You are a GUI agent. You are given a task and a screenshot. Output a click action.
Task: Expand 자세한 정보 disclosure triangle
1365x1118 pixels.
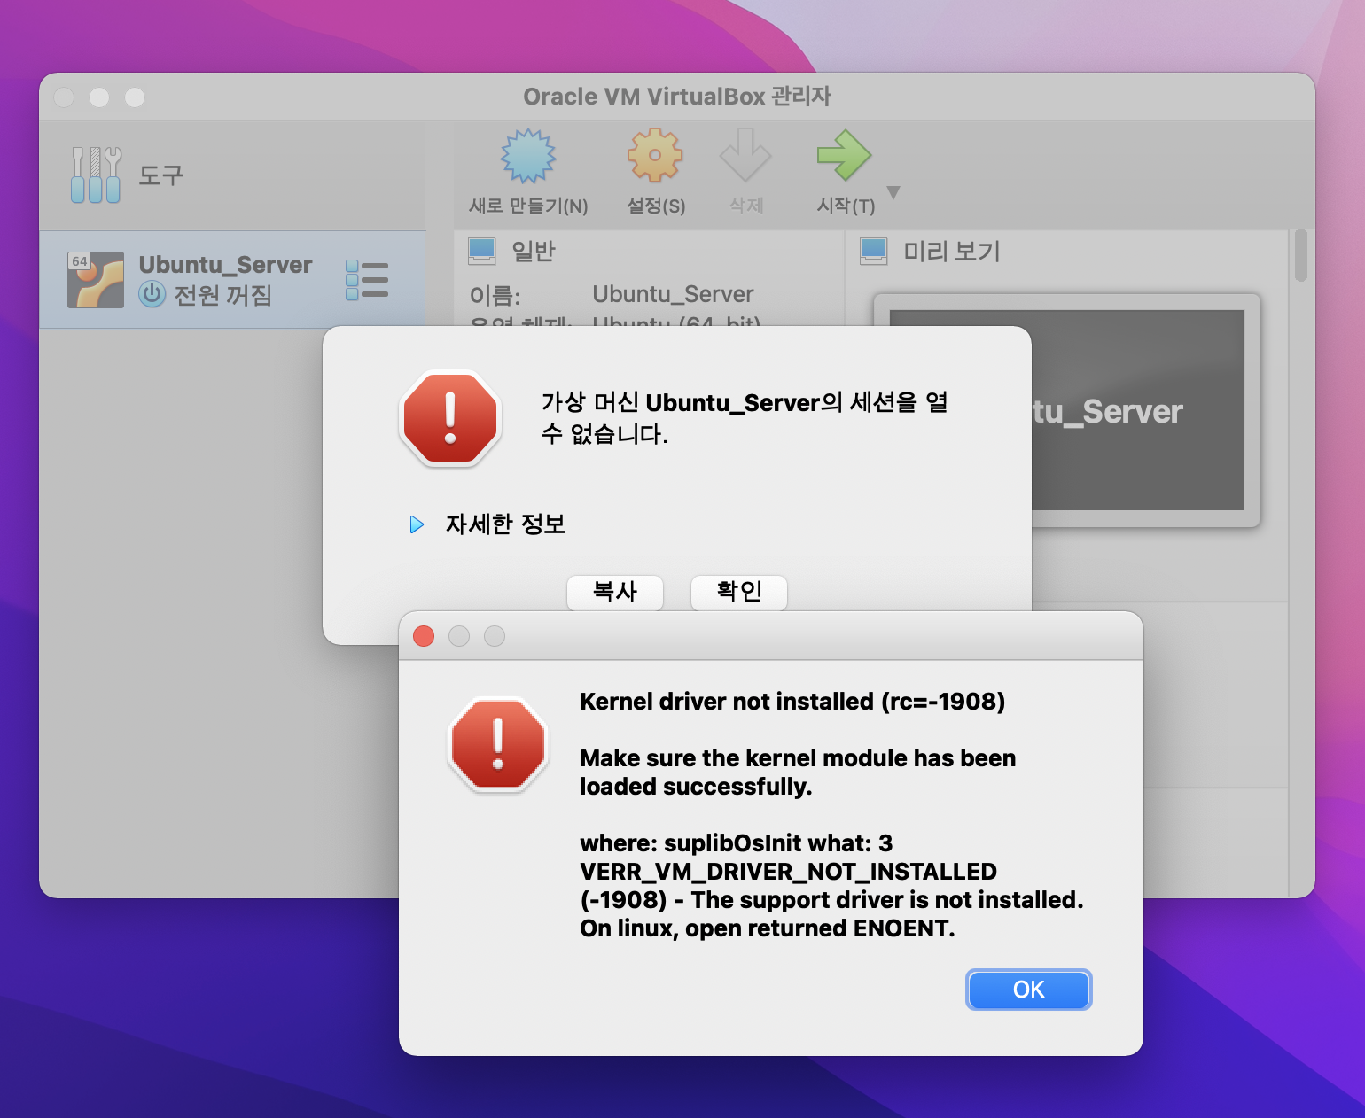click(417, 524)
